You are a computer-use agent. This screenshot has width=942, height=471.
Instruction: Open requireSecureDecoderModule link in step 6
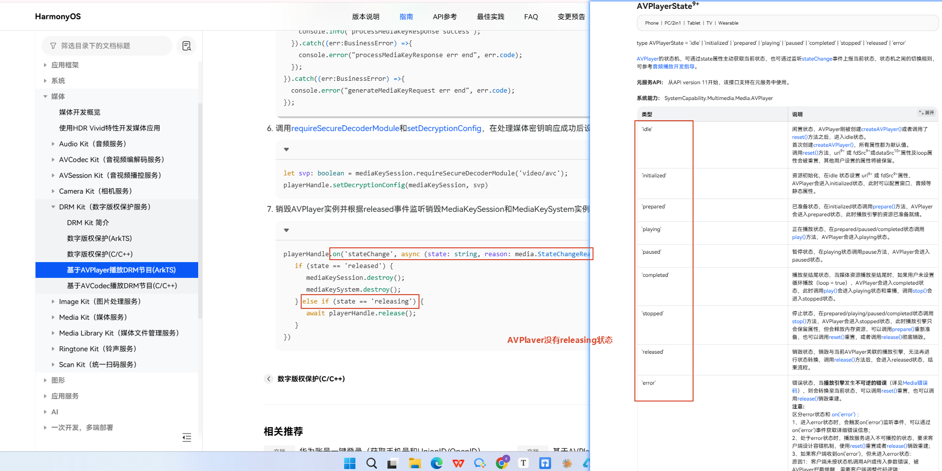345,128
